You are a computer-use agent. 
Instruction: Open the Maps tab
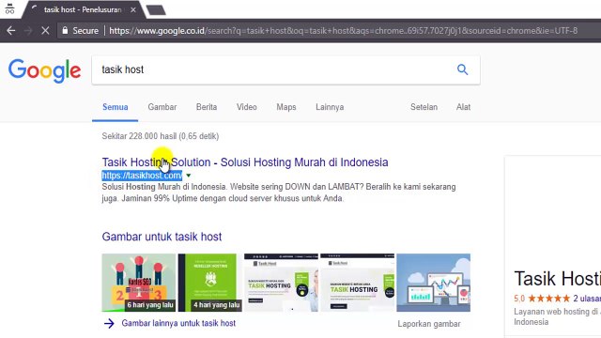pos(285,107)
